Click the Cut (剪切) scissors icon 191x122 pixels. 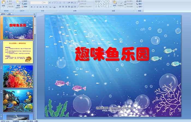pos(8,1)
